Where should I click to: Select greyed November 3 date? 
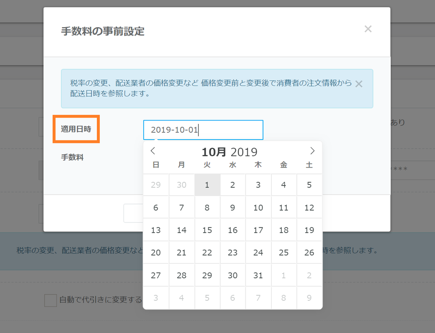(x=156, y=298)
